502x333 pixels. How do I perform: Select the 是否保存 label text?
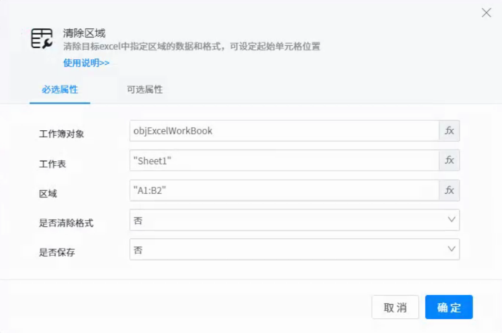(x=57, y=253)
